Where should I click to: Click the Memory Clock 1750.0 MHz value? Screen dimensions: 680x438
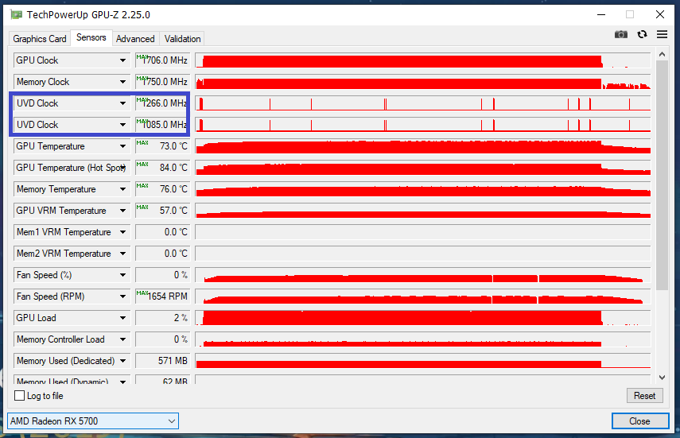(162, 82)
